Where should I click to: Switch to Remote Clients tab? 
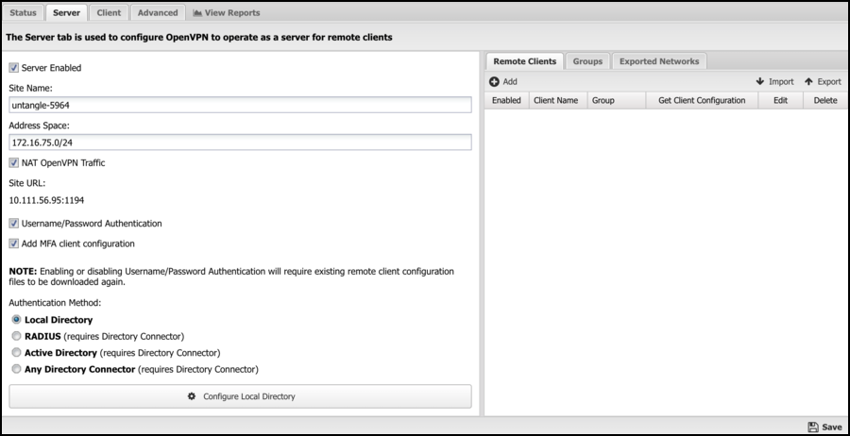tap(525, 61)
